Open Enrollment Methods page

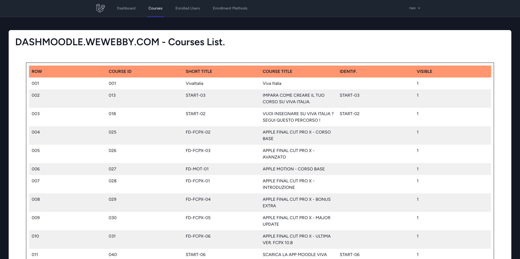tap(230, 8)
